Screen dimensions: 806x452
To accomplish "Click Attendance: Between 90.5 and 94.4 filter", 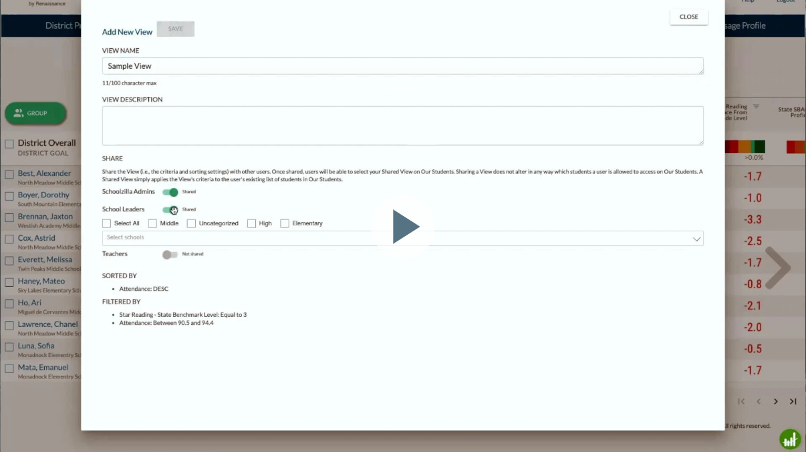I will [x=167, y=323].
